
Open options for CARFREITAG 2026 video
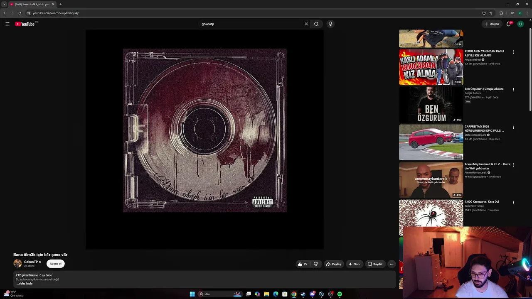pos(513,127)
